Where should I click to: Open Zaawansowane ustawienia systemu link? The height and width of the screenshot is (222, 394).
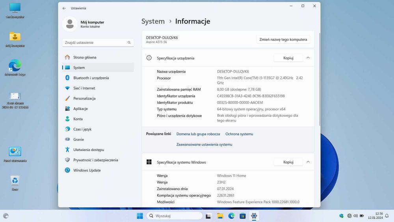pos(204,145)
